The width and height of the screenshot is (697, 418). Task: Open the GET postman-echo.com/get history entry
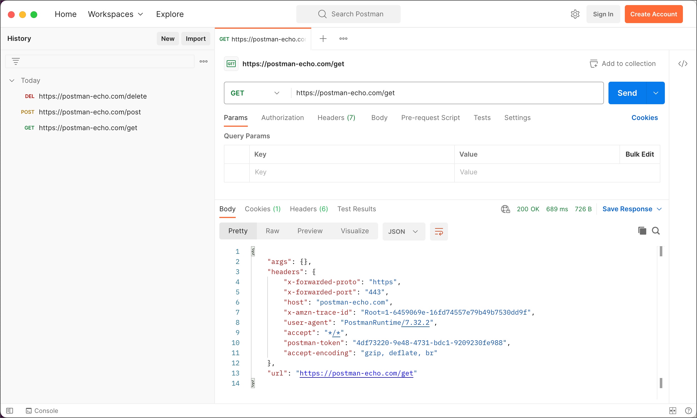coord(81,128)
